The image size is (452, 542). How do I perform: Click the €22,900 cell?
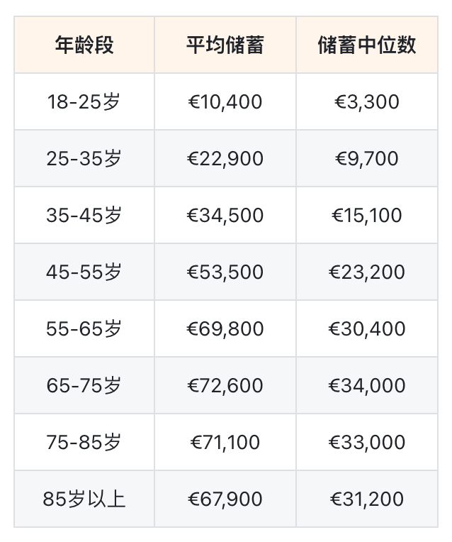[x=225, y=159]
